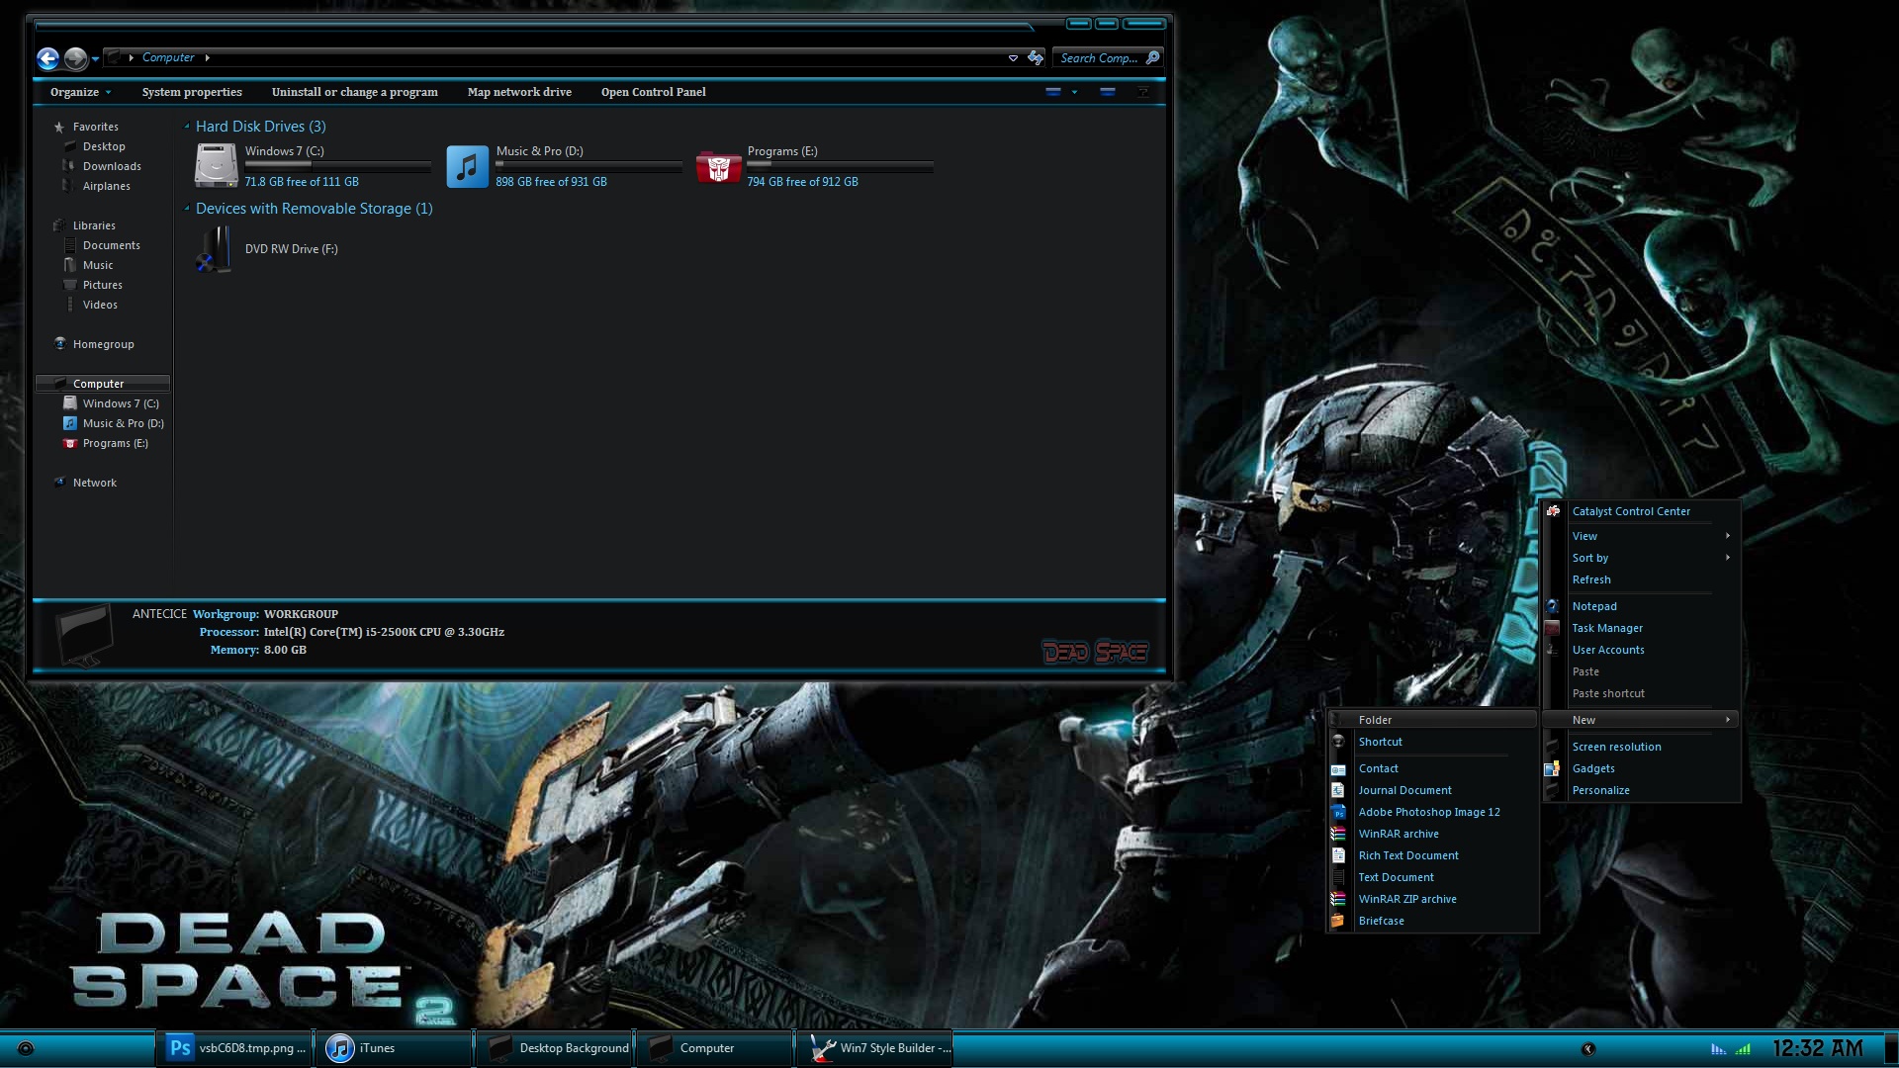This screenshot has width=1899, height=1068.
Task: Switch to Win7 Style Builder taskbar button
Action: click(x=875, y=1048)
